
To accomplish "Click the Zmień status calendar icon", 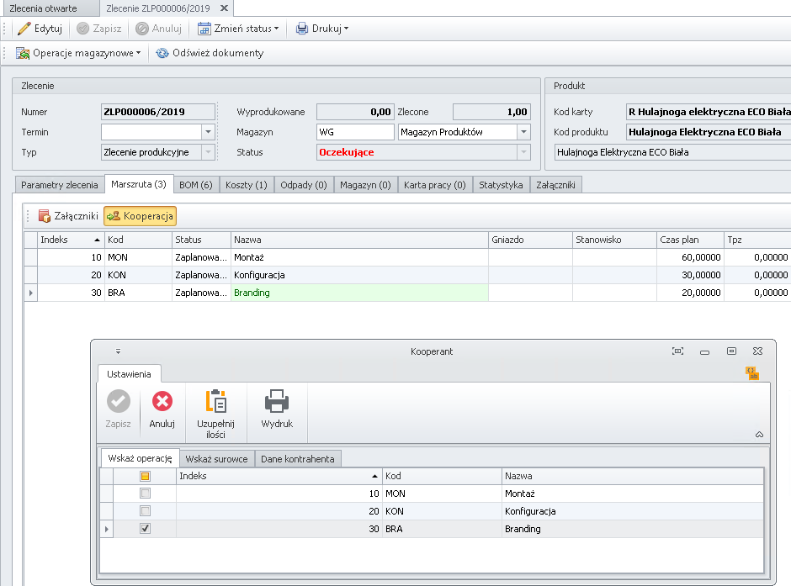I will pyautogui.click(x=204, y=29).
